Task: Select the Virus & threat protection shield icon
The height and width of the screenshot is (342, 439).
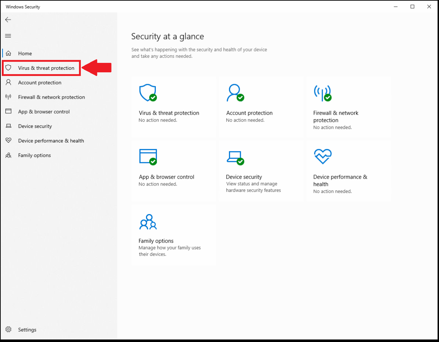Action: pos(147,92)
